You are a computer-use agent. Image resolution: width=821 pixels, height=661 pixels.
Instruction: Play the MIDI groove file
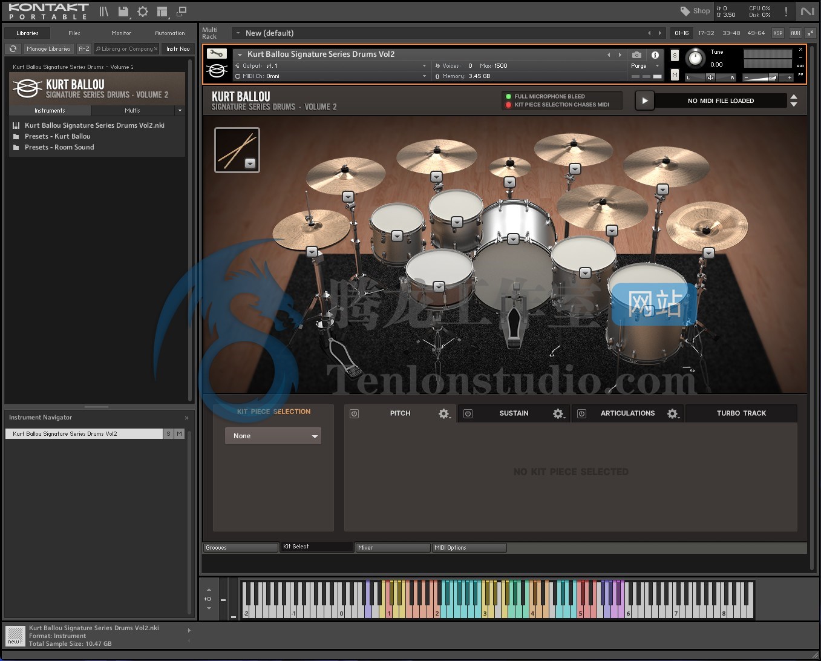(x=644, y=100)
